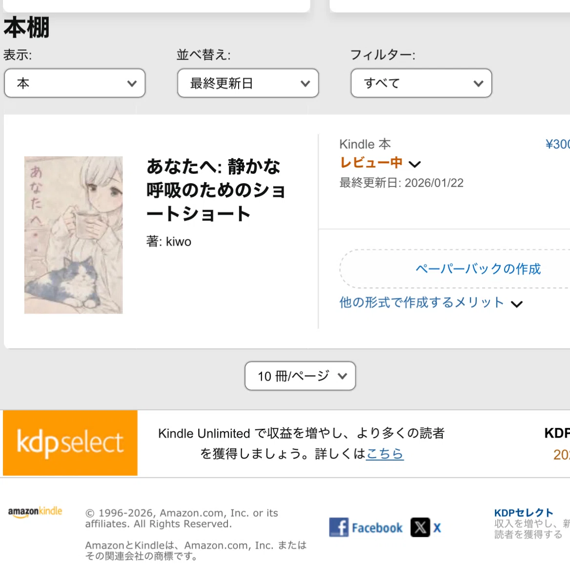
Task: Click the book cover thumbnail
Action: pos(74,235)
